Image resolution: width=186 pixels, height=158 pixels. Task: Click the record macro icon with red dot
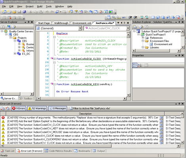pyautogui.click(x=9, y=17)
